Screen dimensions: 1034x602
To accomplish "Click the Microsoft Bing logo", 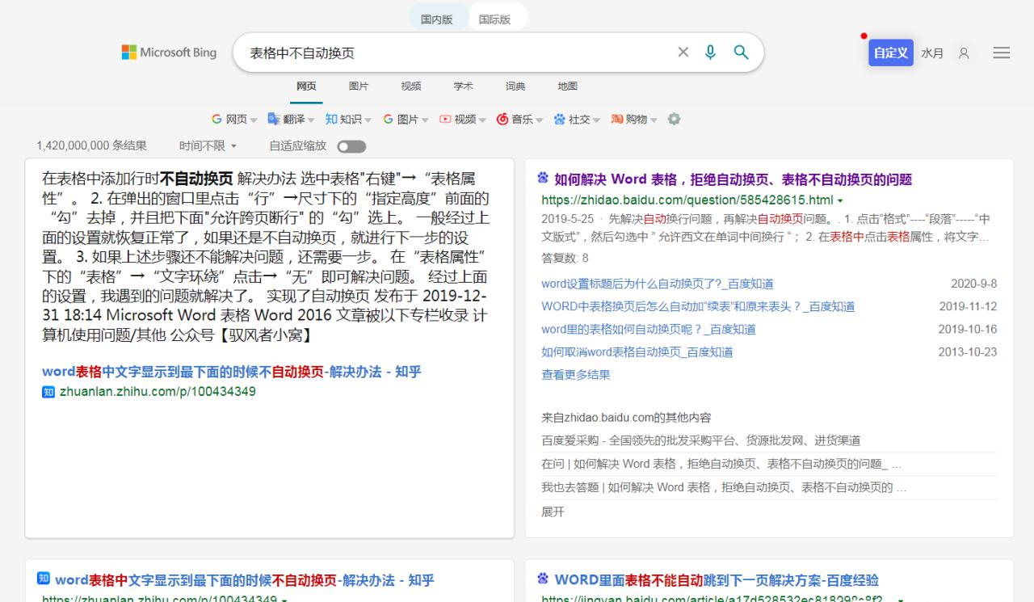I will pyautogui.click(x=169, y=53).
